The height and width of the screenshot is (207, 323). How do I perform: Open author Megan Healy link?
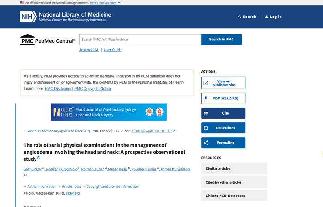point(118,169)
